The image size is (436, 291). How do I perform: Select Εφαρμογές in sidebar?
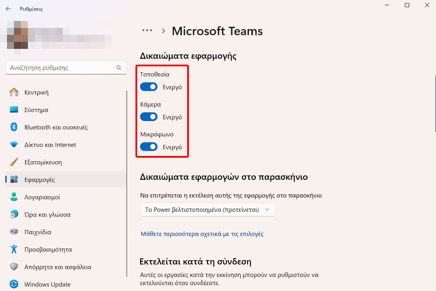[x=66, y=180]
